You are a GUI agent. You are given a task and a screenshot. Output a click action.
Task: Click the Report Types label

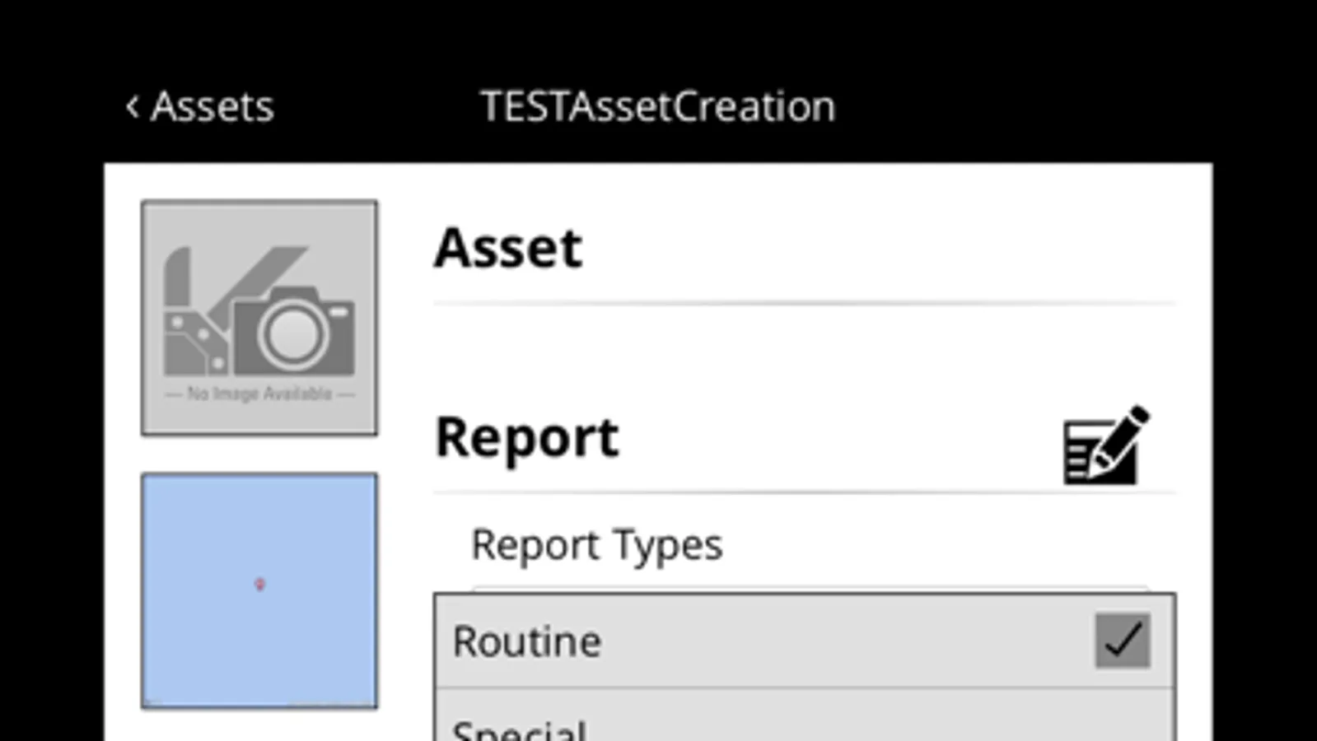[596, 545]
